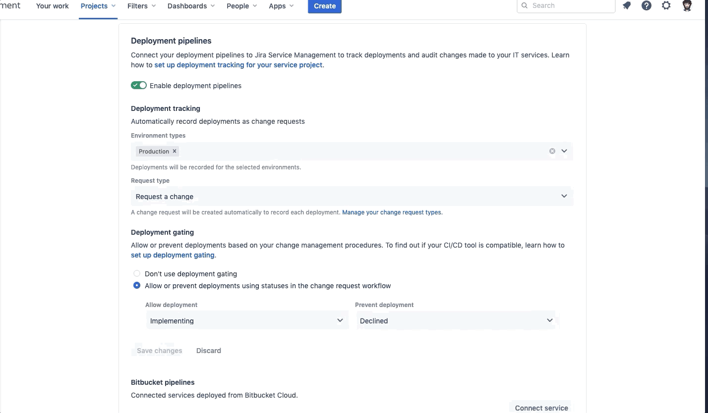Open the Projects menu

[x=98, y=6]
